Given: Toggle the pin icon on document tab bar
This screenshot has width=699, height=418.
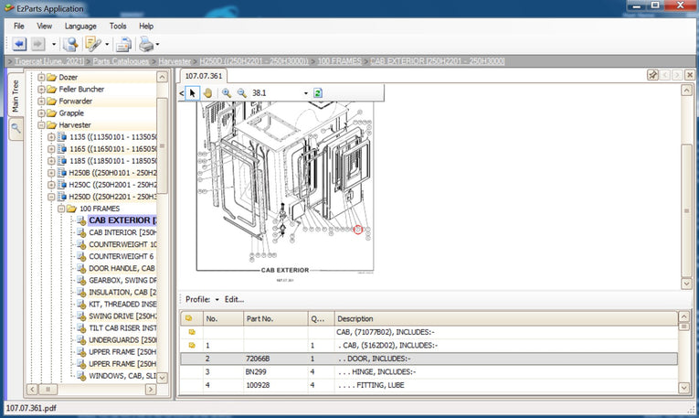Looking at the screenshot, I should point(653,75).
